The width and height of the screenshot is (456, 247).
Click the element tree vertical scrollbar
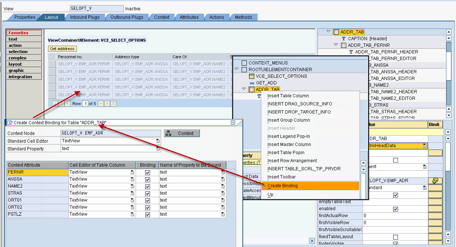(x=449, y=74)
